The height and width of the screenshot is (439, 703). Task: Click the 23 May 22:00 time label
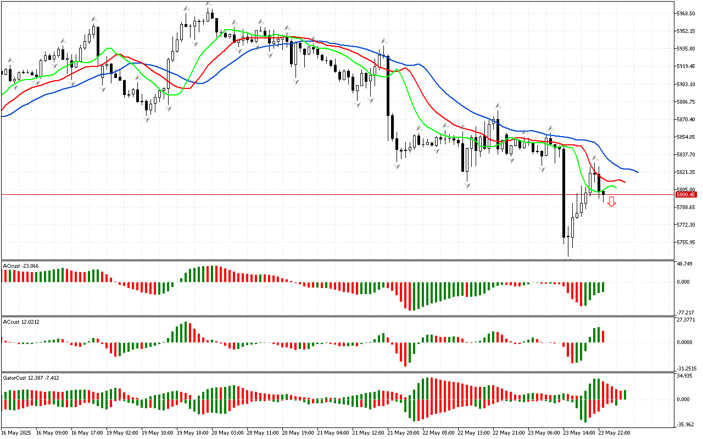tap(613, 432)
